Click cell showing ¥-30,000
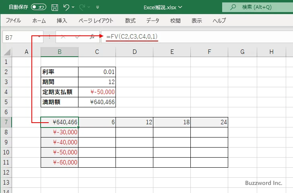 point(60,132)
